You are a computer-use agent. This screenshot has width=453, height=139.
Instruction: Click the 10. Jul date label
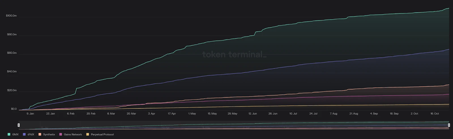(x=293, y=114)
